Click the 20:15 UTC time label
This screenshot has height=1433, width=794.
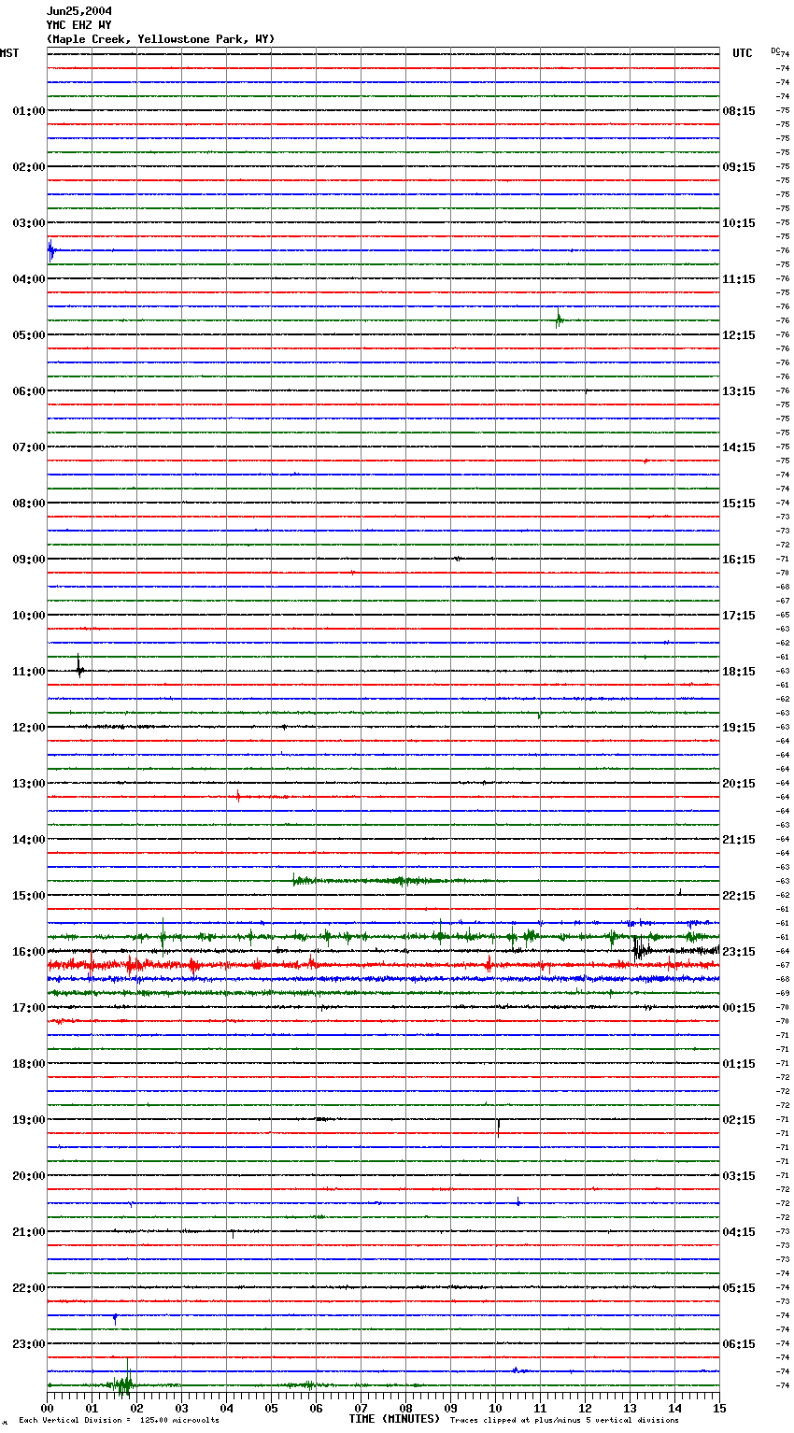coord(739,784)
